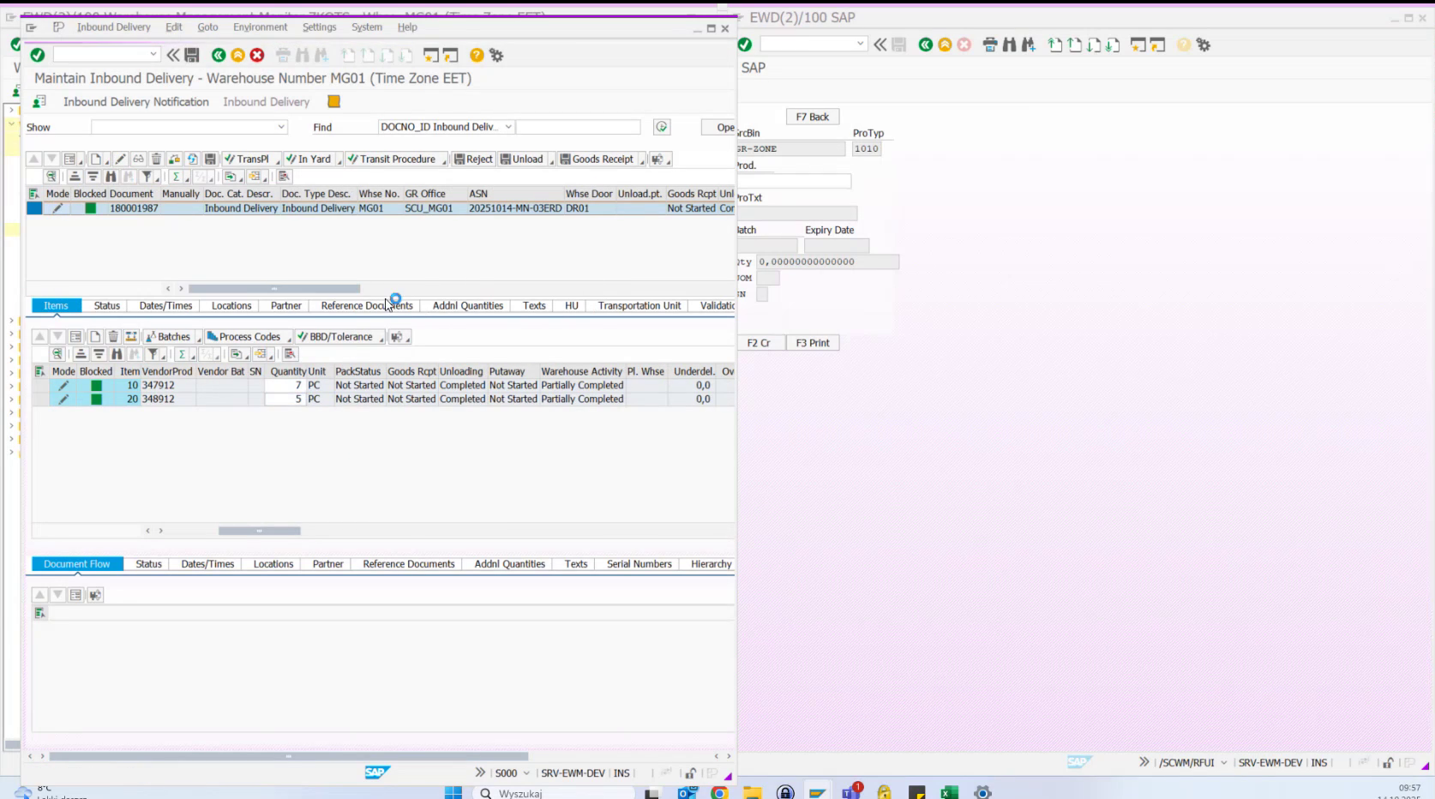The width and height of the screenshot is (1435, 799).
Task: Click the pencil Edit icon in the grid toolbar
Action: (x=120, y=159)
